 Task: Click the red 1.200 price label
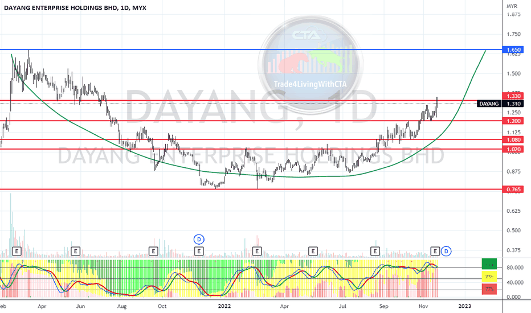[x=513, y=121]
